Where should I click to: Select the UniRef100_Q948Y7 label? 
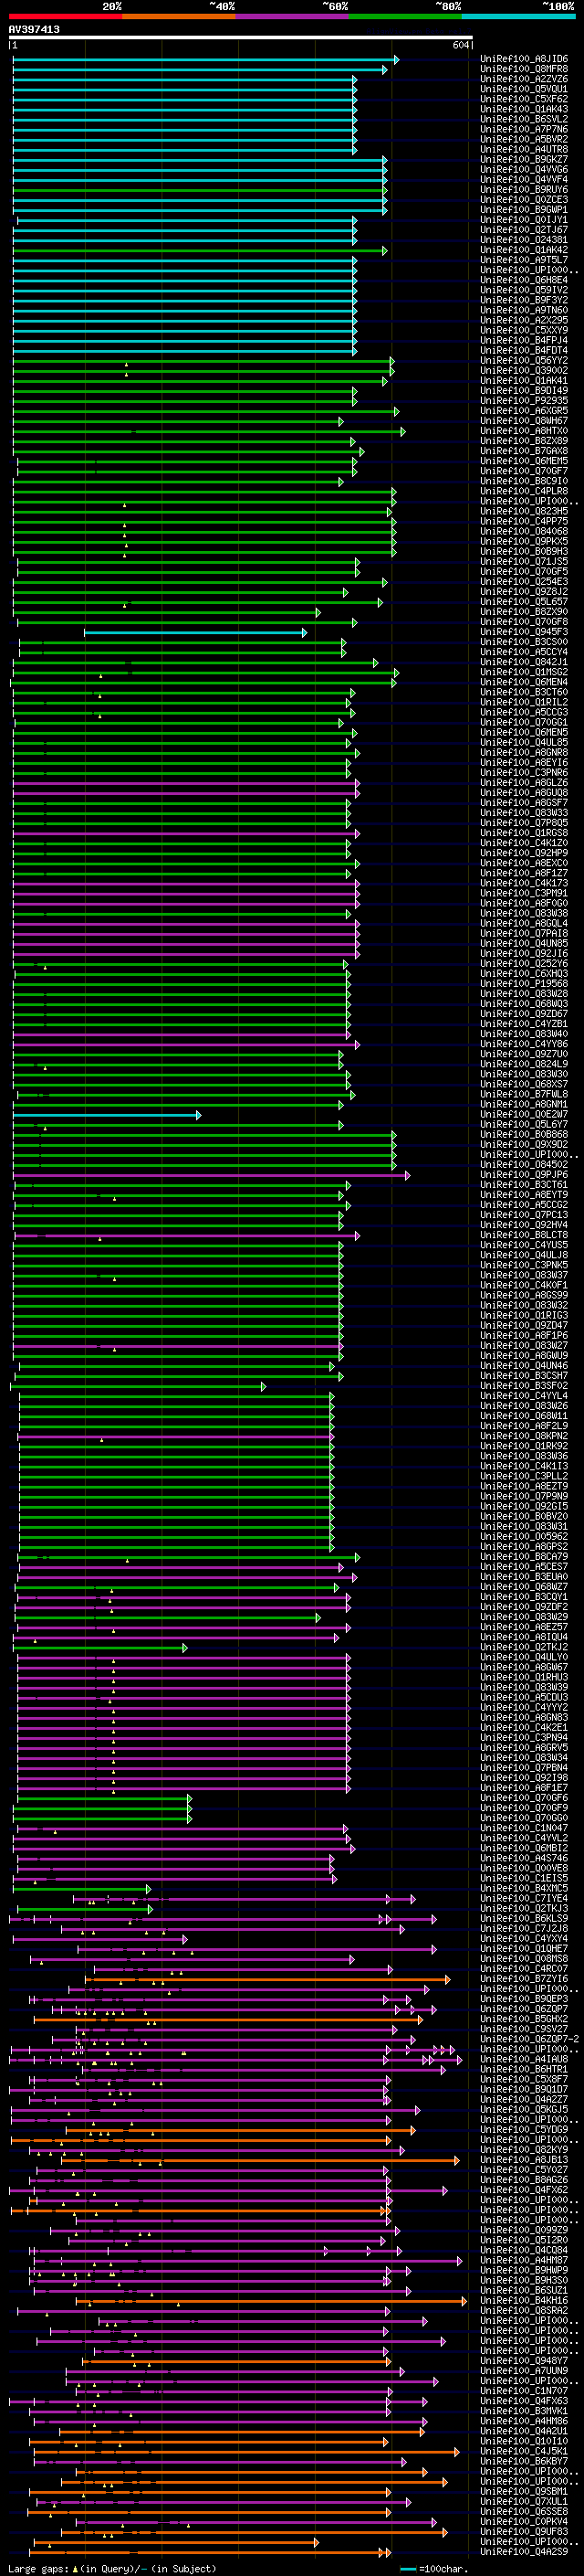point(524,2360)
